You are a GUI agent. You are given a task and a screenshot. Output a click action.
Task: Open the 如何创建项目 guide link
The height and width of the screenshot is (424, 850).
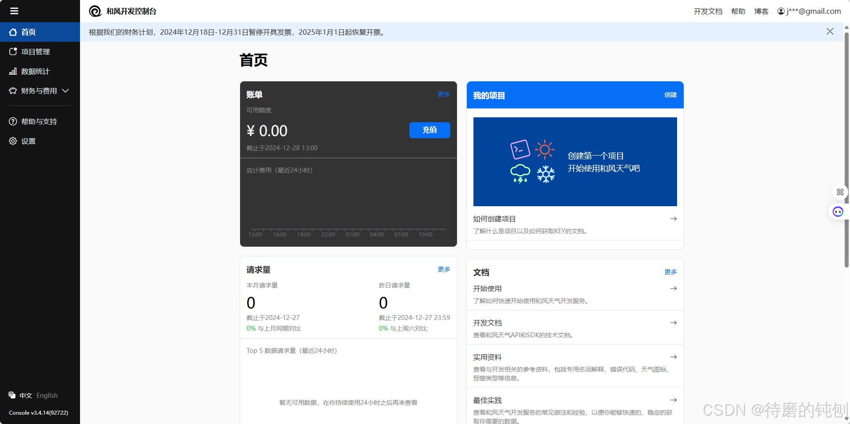pos(575,224)
